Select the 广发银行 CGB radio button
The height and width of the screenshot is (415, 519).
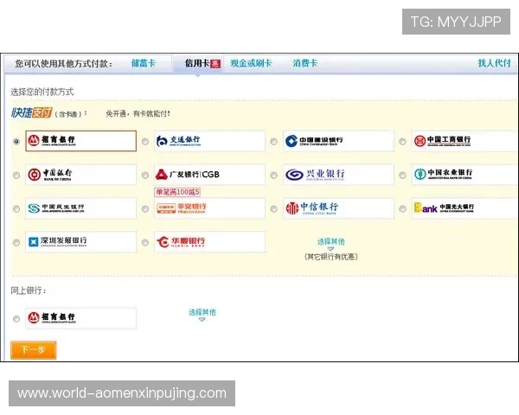pyautogui.click(x=145, y=175)
